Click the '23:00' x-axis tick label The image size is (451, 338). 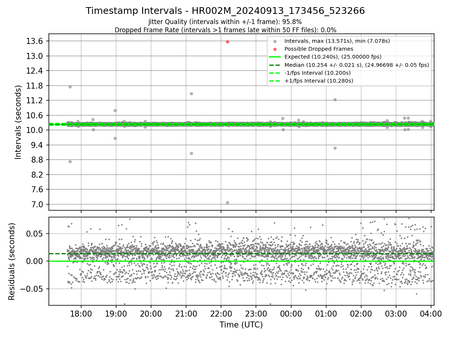pyautogui.click(x=256, y=314)
